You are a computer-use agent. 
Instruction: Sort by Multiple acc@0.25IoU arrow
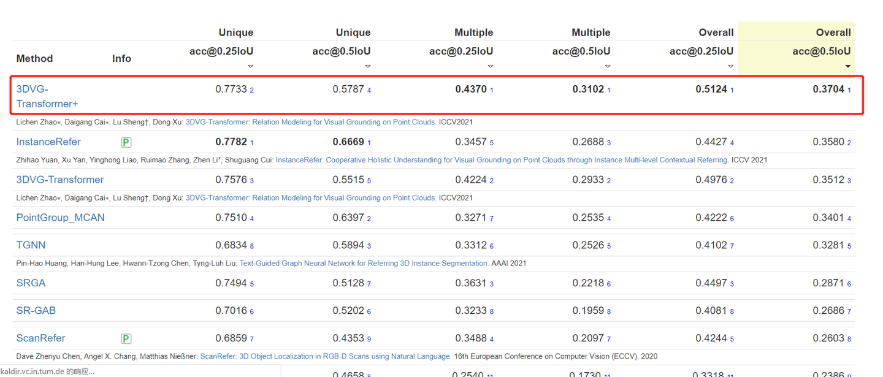click(x=490, y=66)
